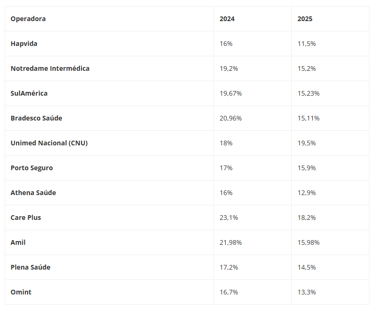
Task: Select Care Plus 23,1% cell
Action: 229,218
